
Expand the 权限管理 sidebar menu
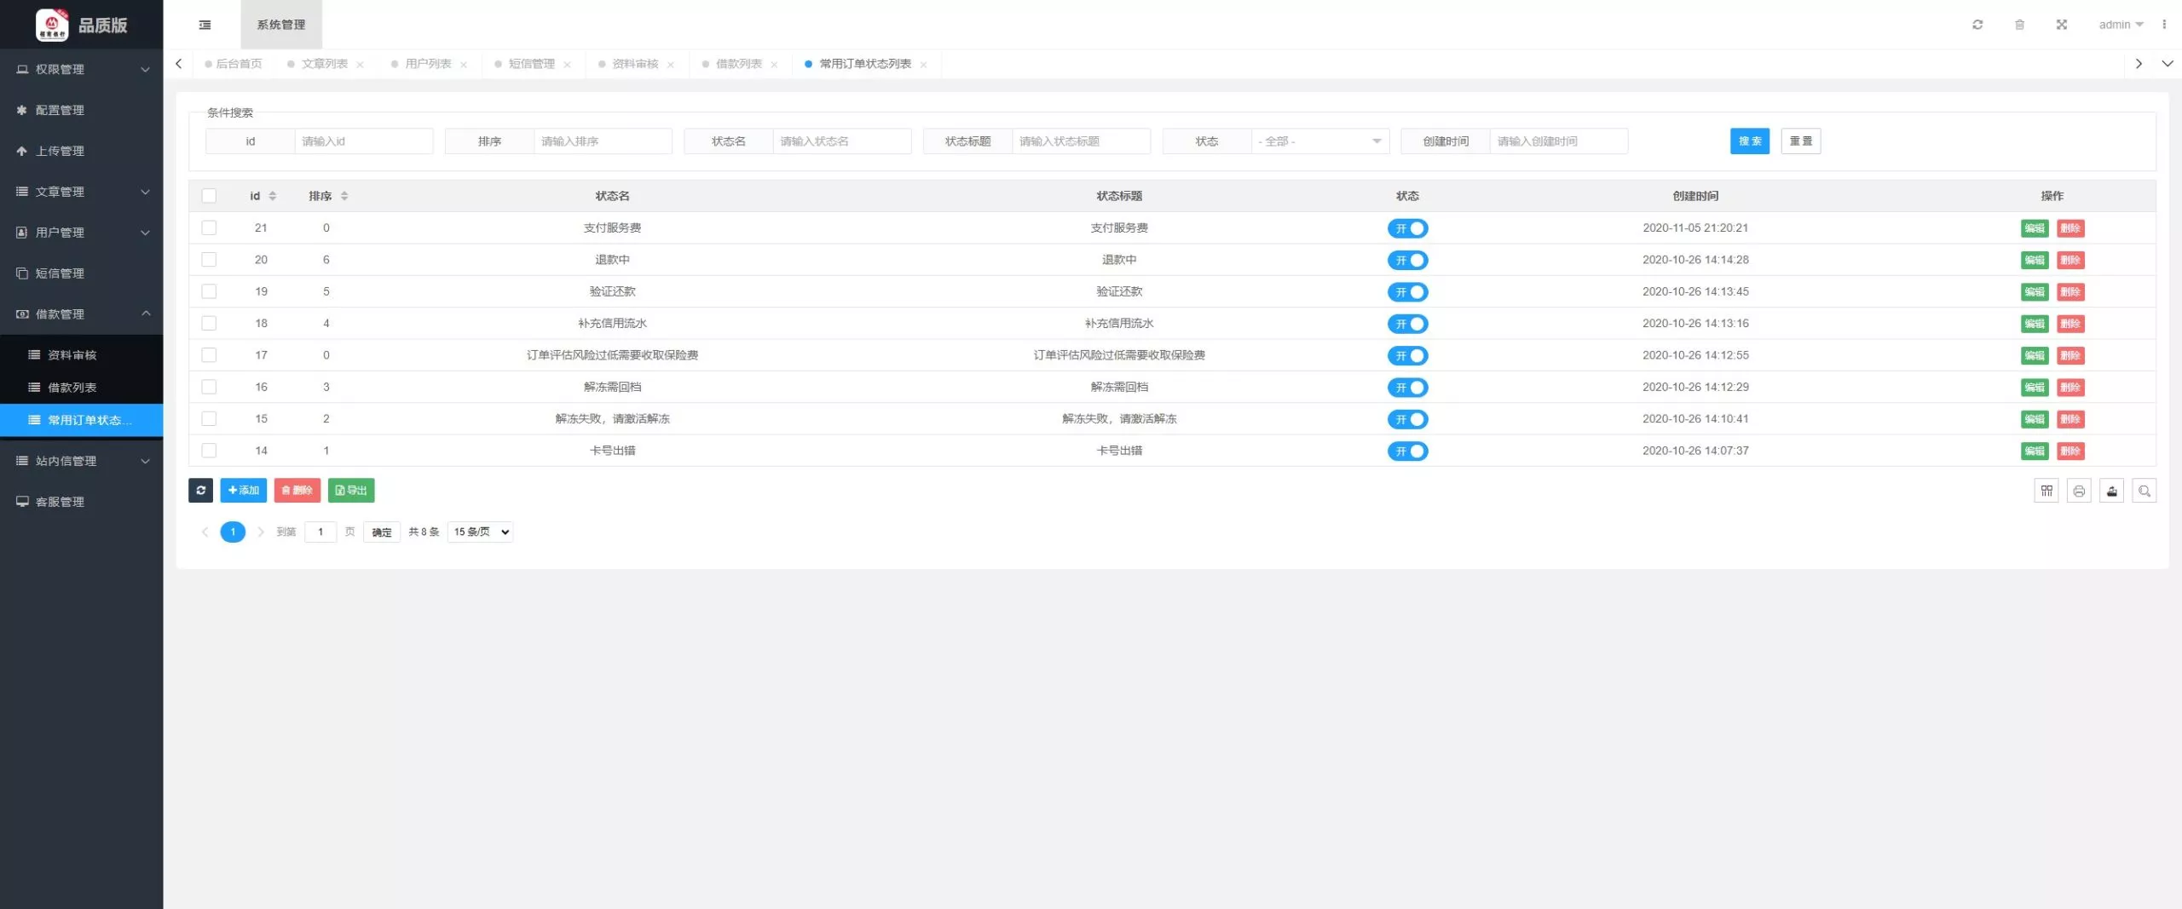tap(82, 69)
